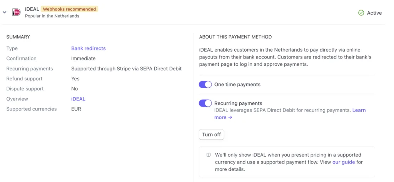Toggle One time payments switch

[x=205, y=85]
